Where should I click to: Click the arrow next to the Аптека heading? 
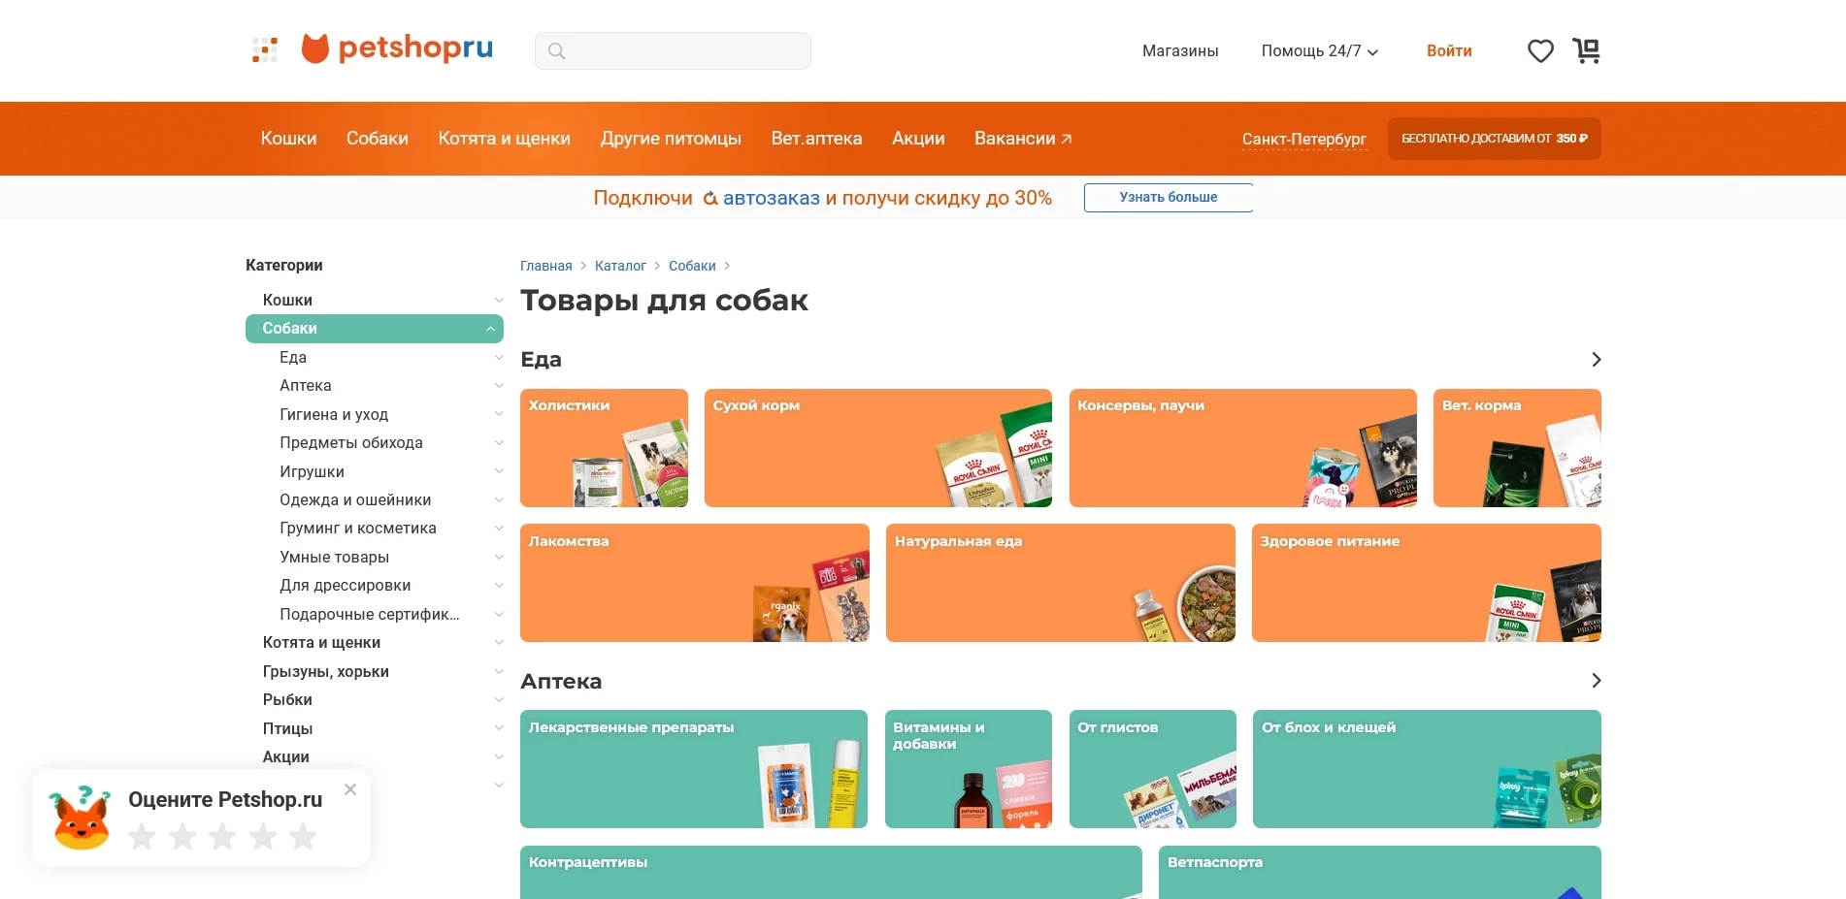pyautogui.click(x=1595, y=680)
